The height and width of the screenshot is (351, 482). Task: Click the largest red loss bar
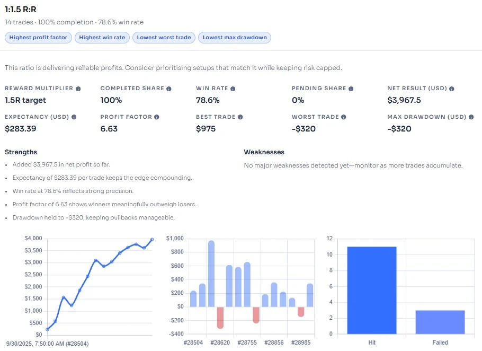[220, 317]
